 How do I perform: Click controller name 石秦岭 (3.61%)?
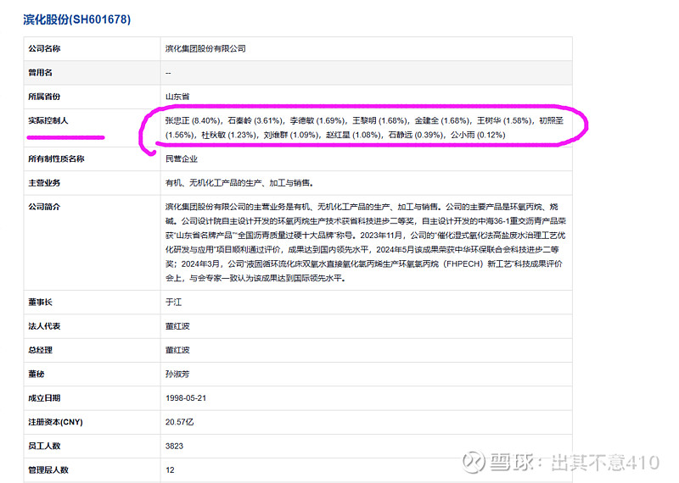(256, 120)
